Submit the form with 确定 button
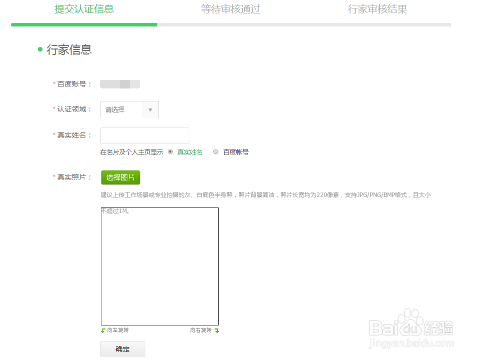The width and height of the screenshot is (481, 360). click(x=122, y=348)
